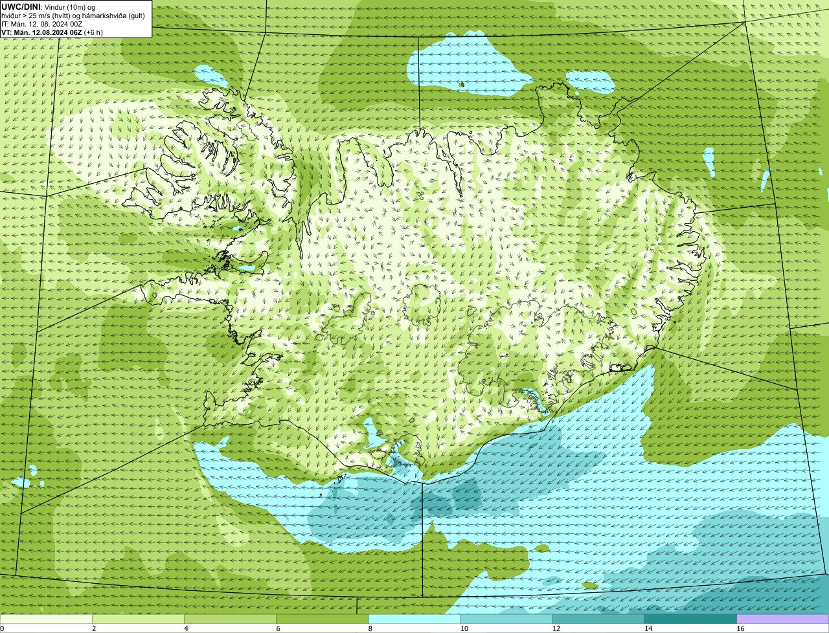Click the 0–2 m/s pale yellow legend swatch
This screenshot has height=633, width=829.
point(46,619)
